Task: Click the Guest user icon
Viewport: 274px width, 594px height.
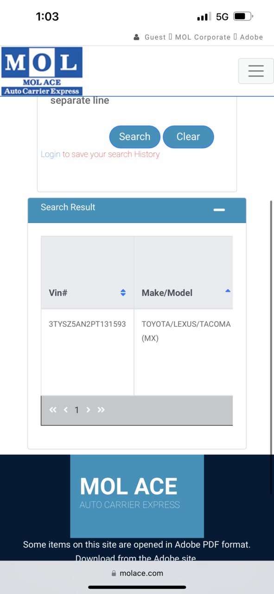Action: [x=136, y=37]
